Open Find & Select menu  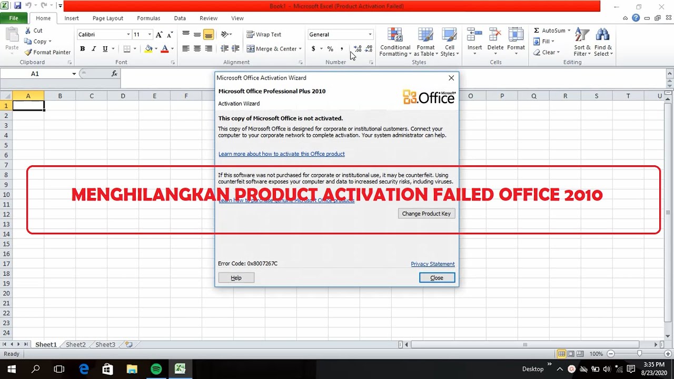603,42
